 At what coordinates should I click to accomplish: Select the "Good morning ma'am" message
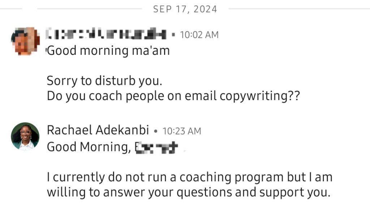(x=108, y=51)
